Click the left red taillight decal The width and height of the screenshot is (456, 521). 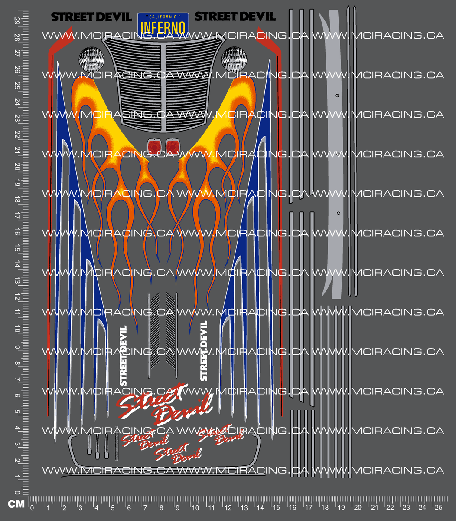[154, 147]
